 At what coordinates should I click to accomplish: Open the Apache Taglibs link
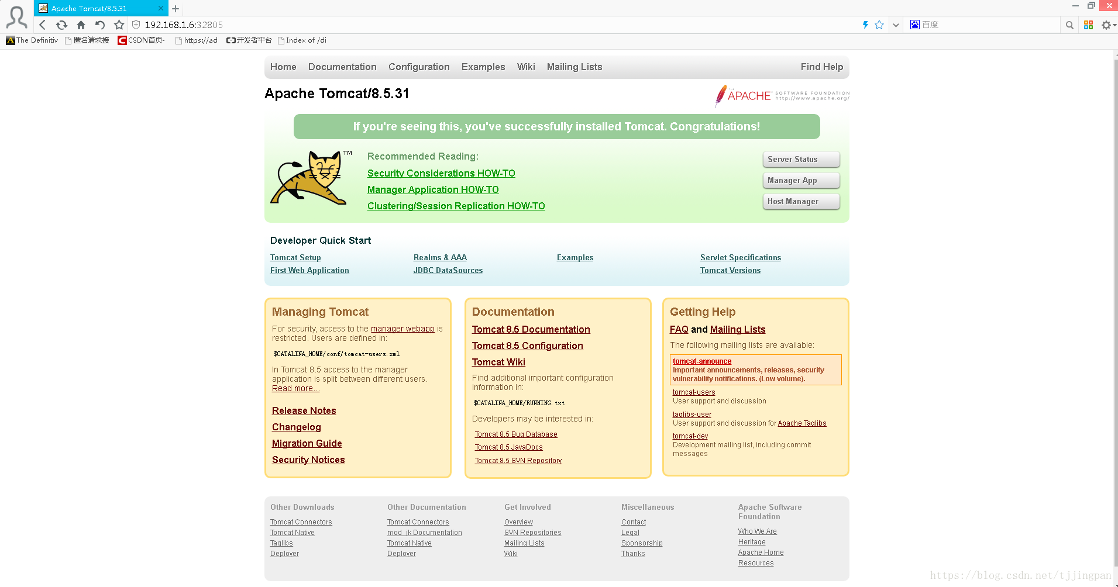(802, 423)
